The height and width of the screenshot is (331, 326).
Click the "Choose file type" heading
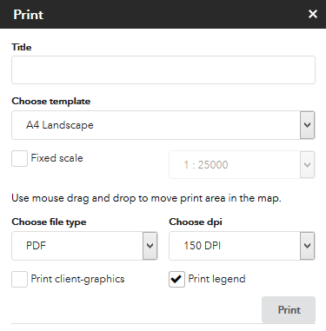point(49,222)
